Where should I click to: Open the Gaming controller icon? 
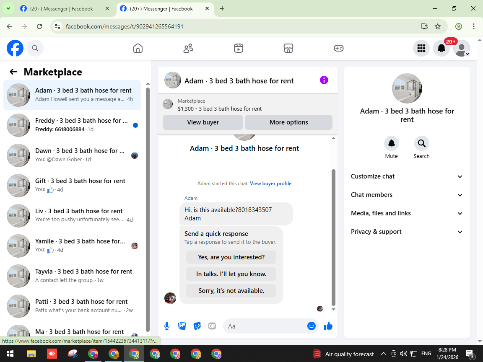pyautogui.click(x=338, y=48)
